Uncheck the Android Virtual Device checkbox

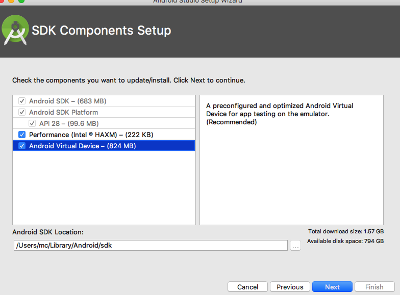22,146
